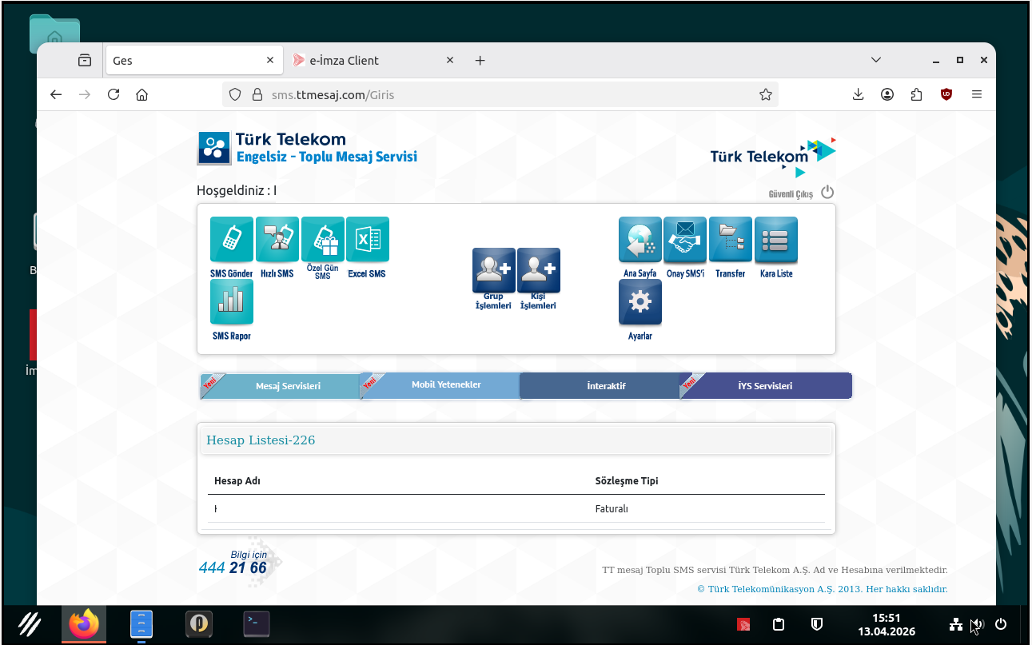Open the network tray icon
Screen dimensions: 1032x645
coord(956,624)
